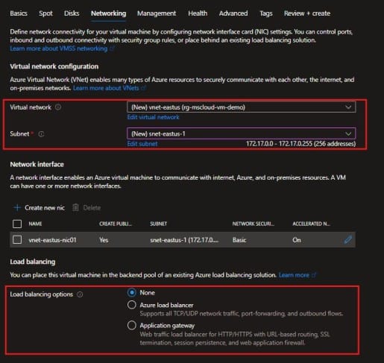The height and width of the screenshot is (363, 384).
Task: Select the Networking tab
Action: pyautogui.click(x=108, y=13)
